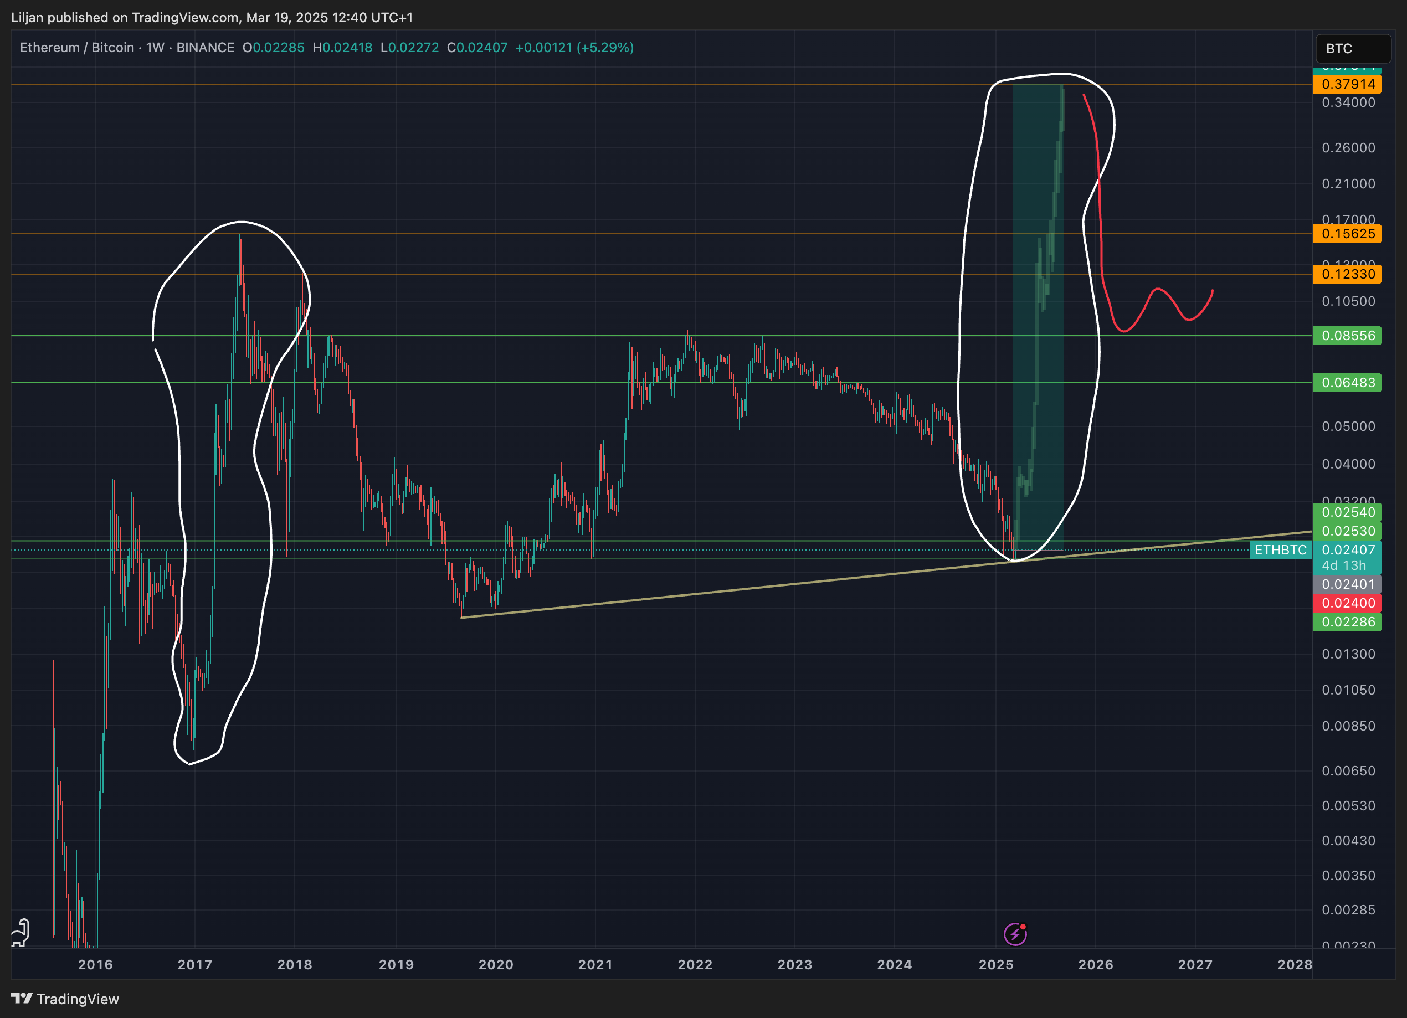Viewport: 1407px width, 1018px height.
Task: Click the 2023 label on the time axis
Action: (795, 965)
